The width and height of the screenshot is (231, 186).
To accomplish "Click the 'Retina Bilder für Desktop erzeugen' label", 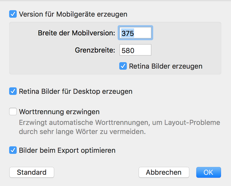I will (x=76, y=91).
